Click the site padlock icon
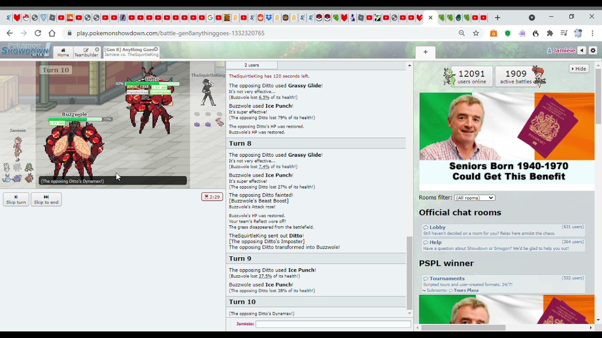This screenshot has height=338, width=602. (70, 33)
